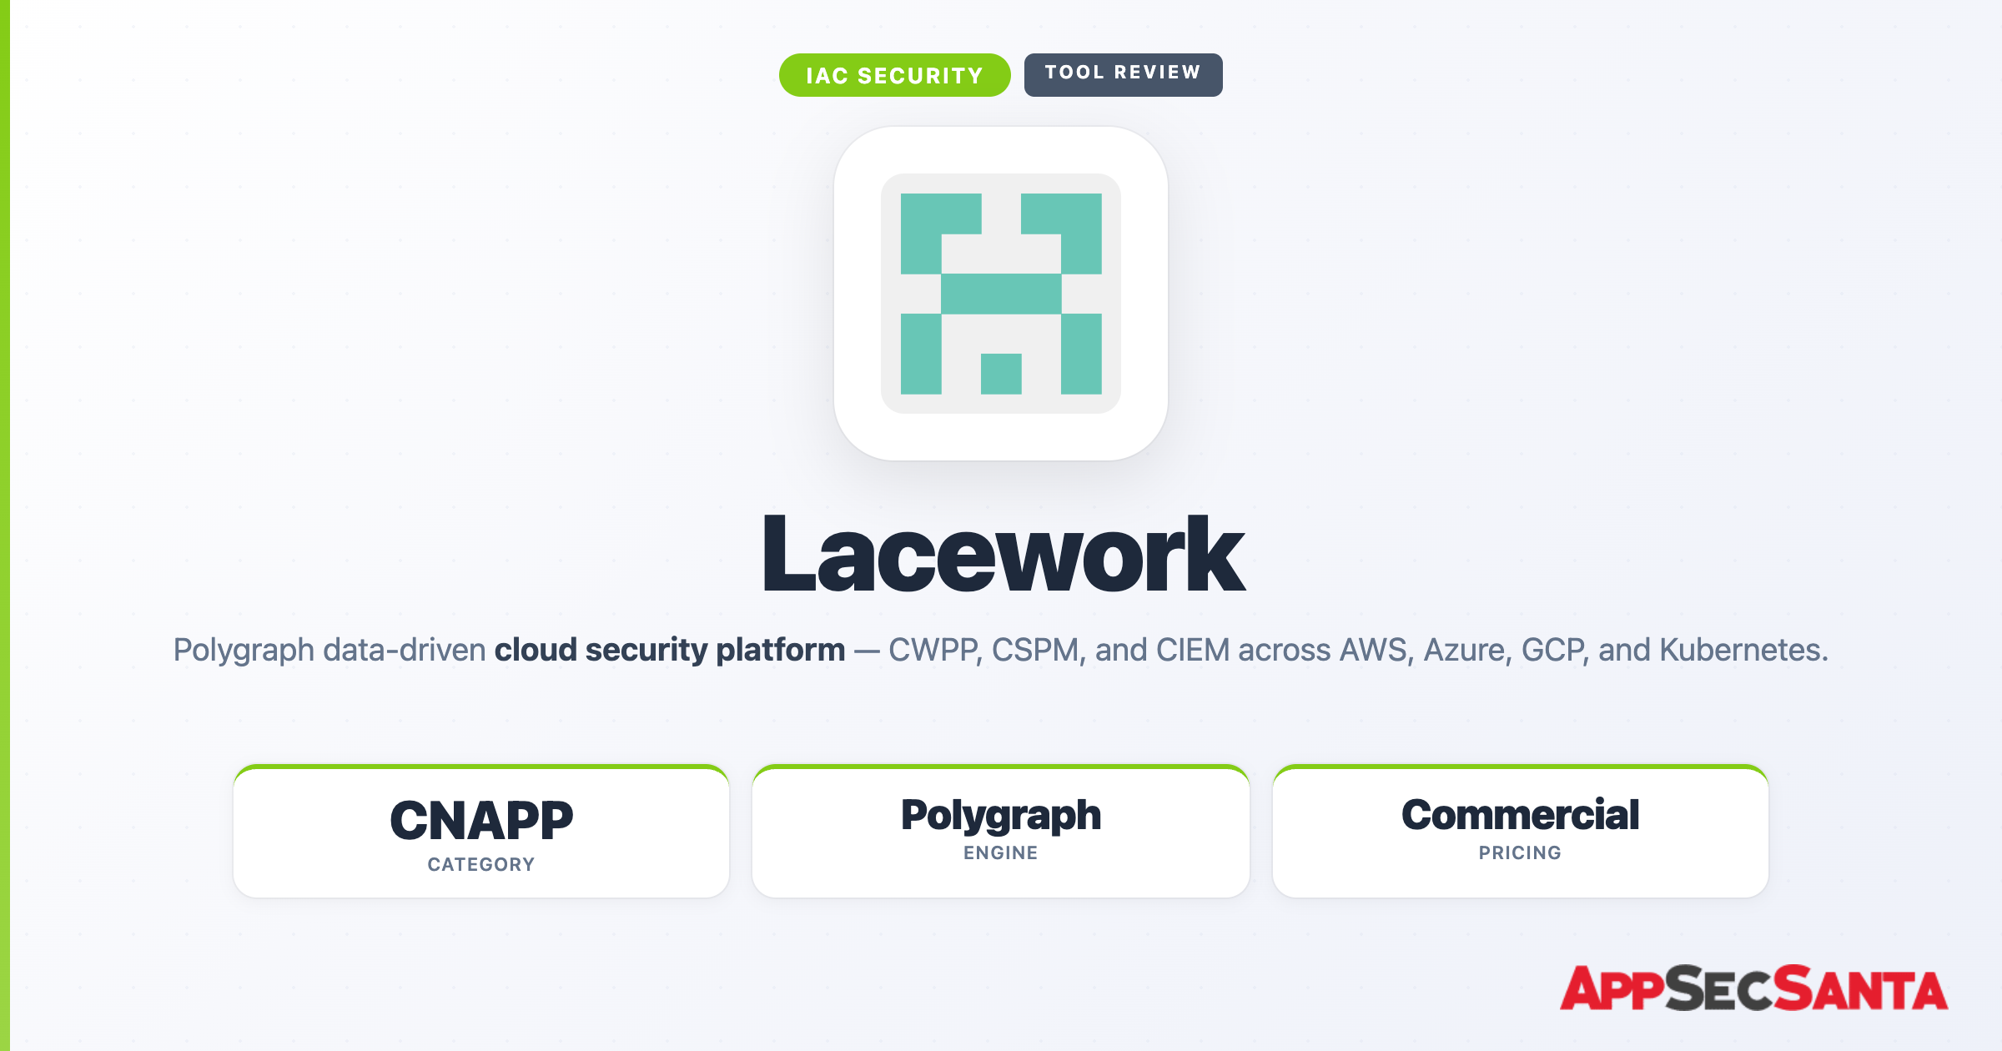Click the text "Polygraph data-driven"
The width and height of the screenshot is (2002, 1051).
pyautogui.click(x=329, y=650)
